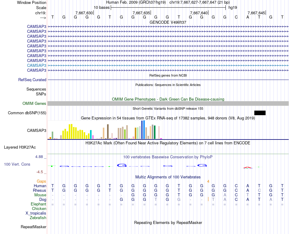The height and width of the screenshot is (234, 289).
Task: Click the red A in PhyloP conservation logo
Action: coord(248,167)
